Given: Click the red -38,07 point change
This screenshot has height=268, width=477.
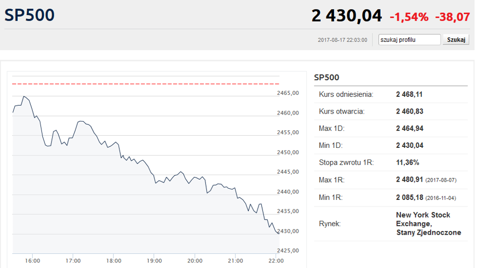Looking at the screenshot, I should coord(453,17).
